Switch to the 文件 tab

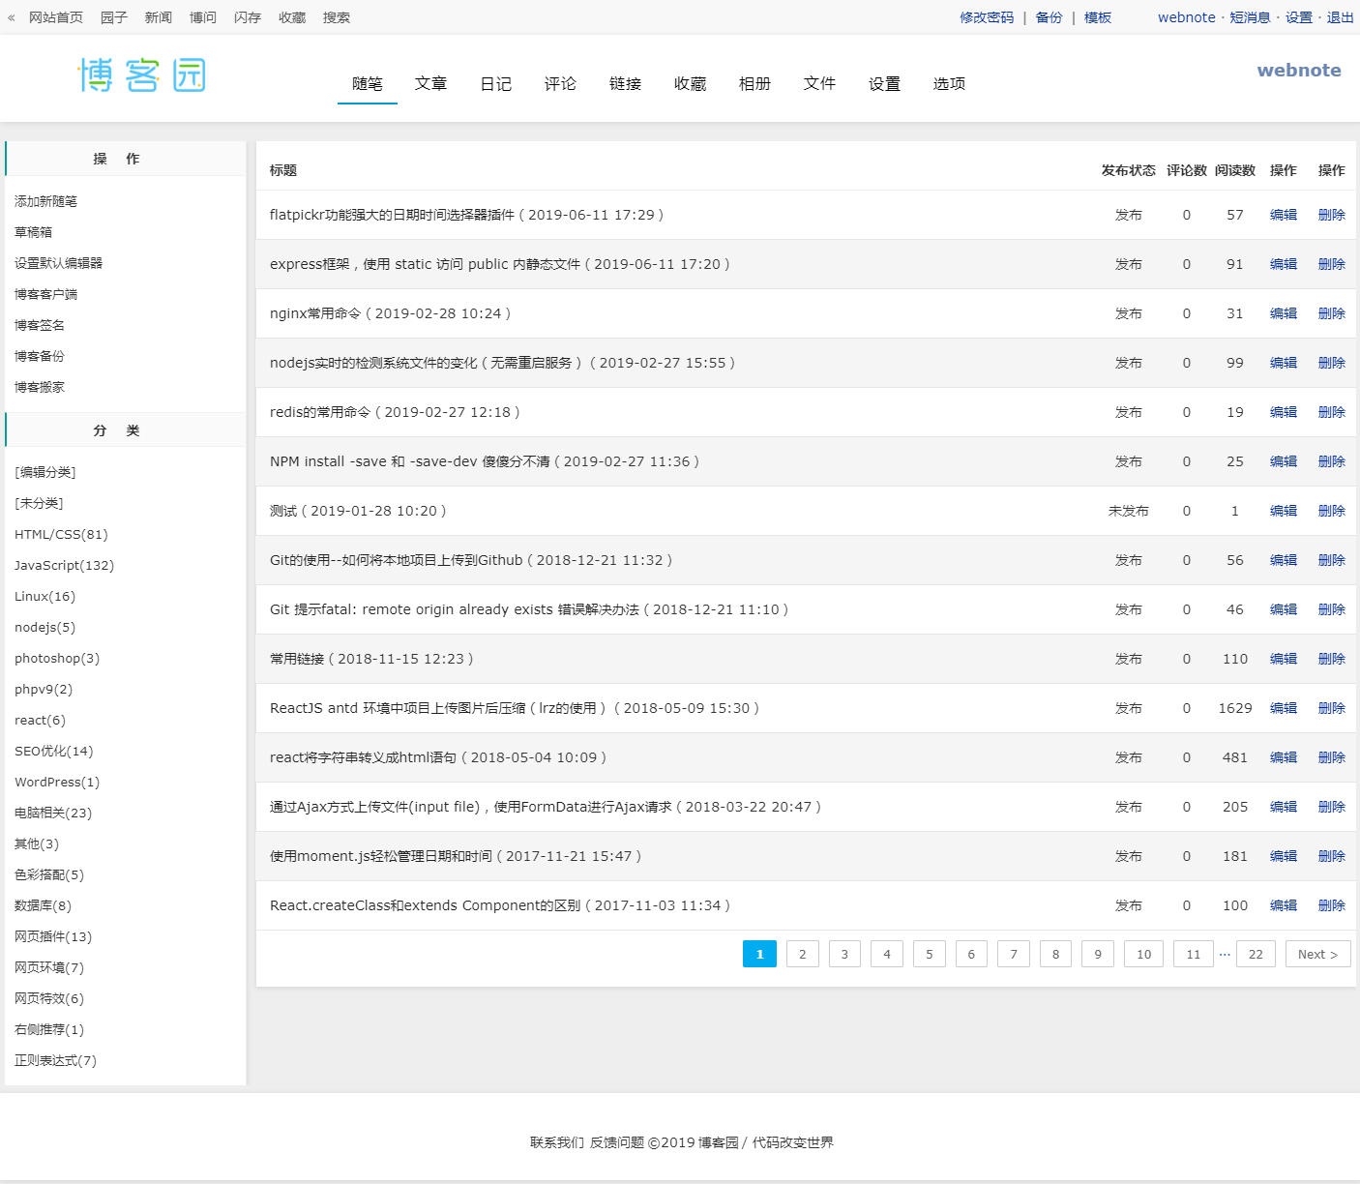pos(820,84)
